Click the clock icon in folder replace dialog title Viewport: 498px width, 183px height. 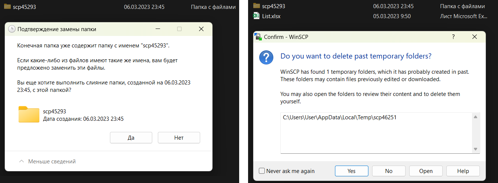[12, 29]
